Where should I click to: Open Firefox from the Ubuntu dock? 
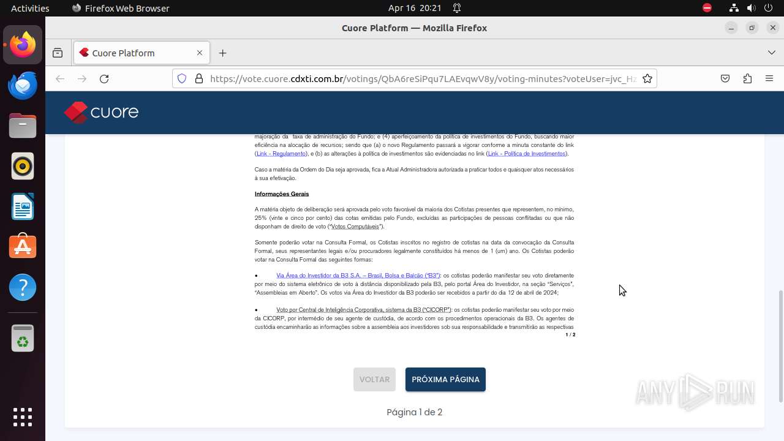(x=23, y=45)
